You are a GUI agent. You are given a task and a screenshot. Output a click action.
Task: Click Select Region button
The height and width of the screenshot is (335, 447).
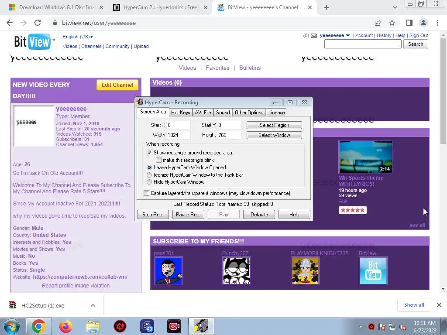click(274, 125)
